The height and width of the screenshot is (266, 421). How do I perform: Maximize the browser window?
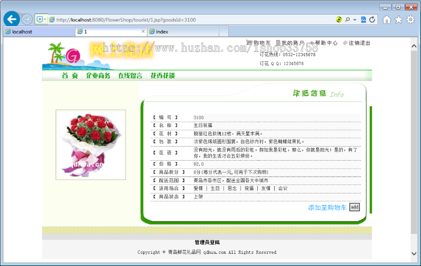coord(398,7)
